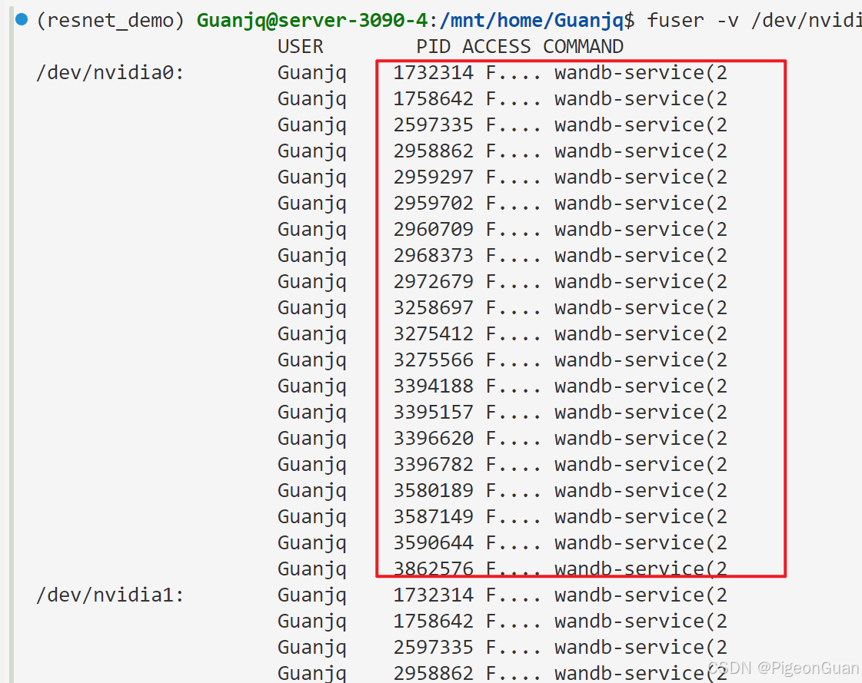Click PID 3275412
This screenshot has height=683, width=862.
click(x=433, y=333)
